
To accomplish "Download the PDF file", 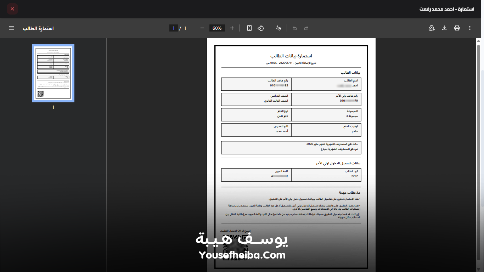I will pyautogui.click(x=444, y=28).
